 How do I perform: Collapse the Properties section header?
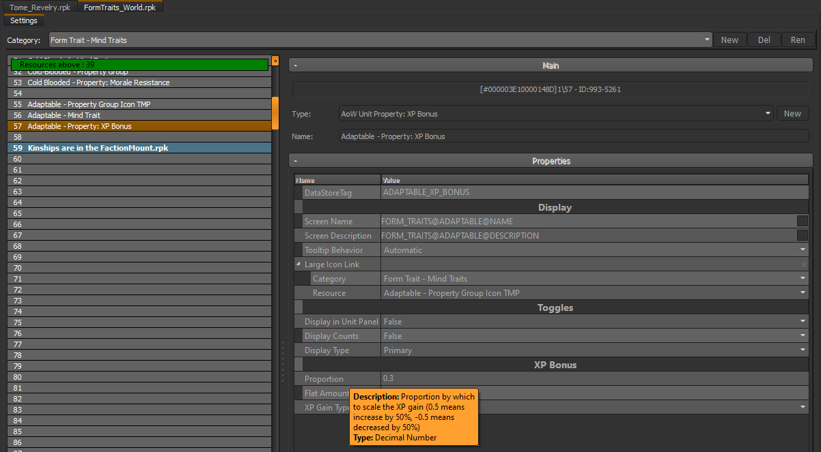pyautogui.click(x=296, y=161)
